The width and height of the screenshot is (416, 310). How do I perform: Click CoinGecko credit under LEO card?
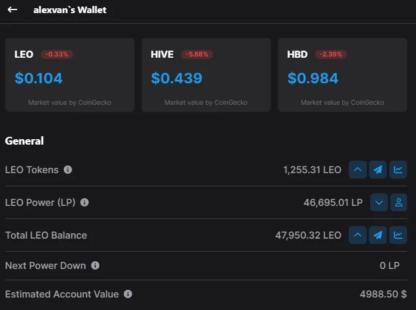click(x=70, y=102)
